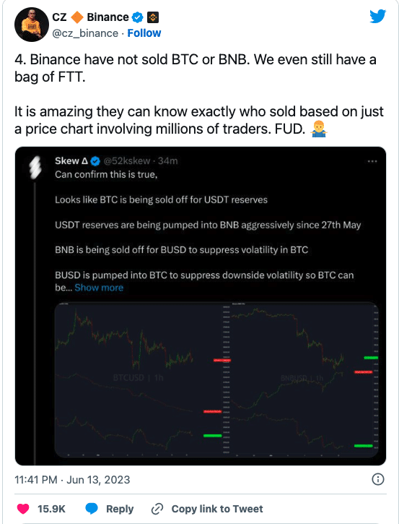Screen dimensions: 399x524
Task: Copy link to Tweet
Action: tap(217, 509)
